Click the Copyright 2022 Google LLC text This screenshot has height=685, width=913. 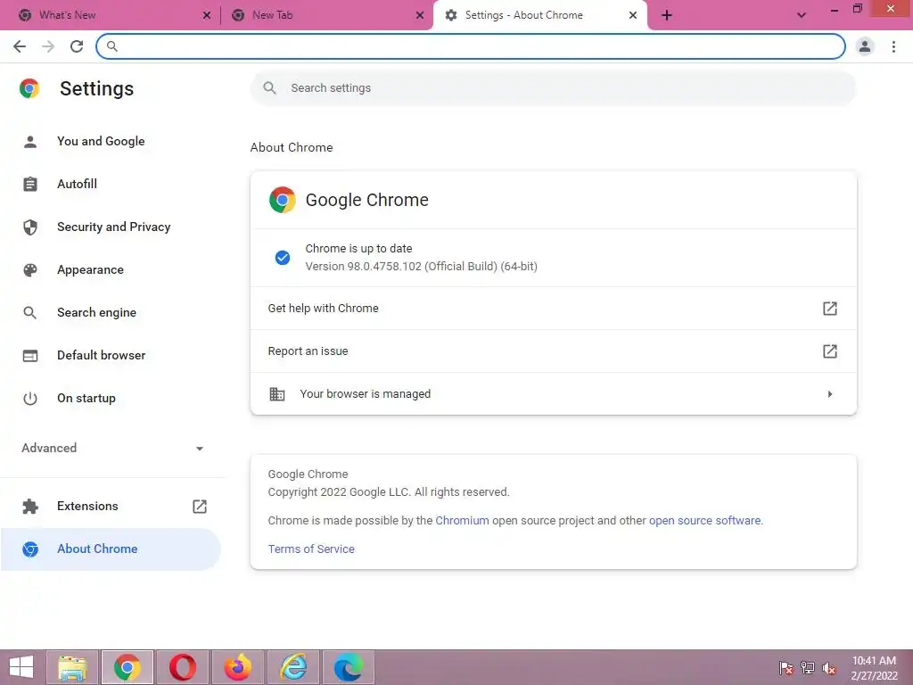click(389, 492)
